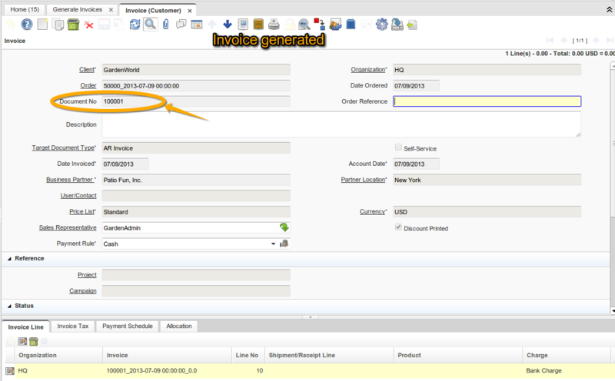Open the Payment Rule dropdown
Viewport: 615px width, 381px height.
[273, 244]
